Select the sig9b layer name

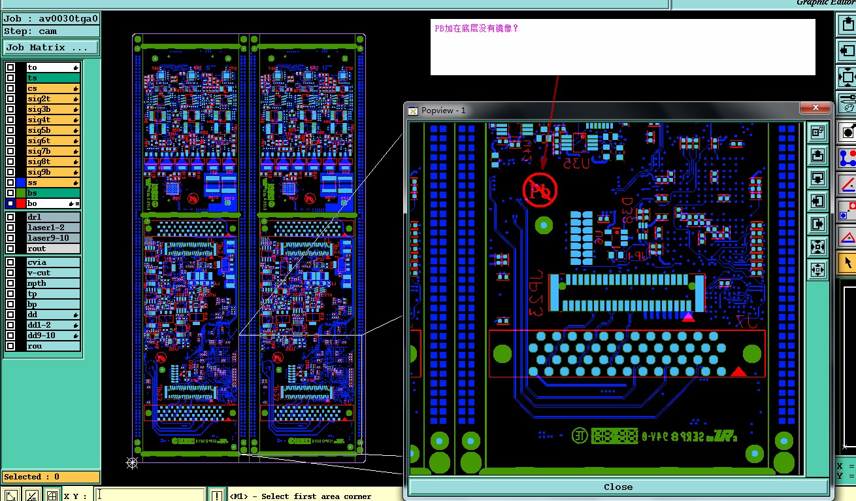[53, 172]
